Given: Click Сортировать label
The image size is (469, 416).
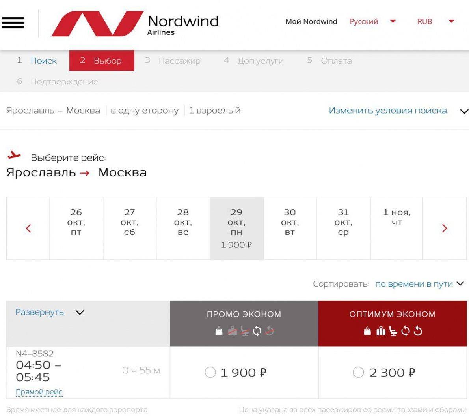Looking at the screenshot, I should point(341,284).
